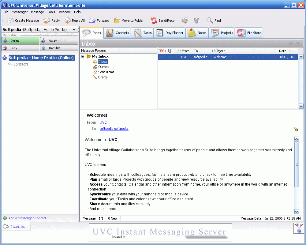This screenshot has width=306, height=245.
Task: Click the Move to Folder icon
Action: (117, 21)
